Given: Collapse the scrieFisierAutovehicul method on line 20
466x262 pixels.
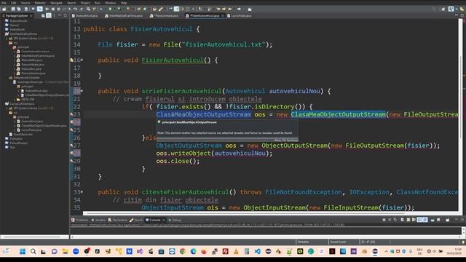Looking at the screenshot, I should tap(82, 91).
